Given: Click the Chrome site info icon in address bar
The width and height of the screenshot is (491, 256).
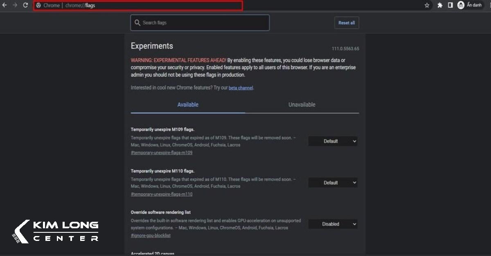Looking at the screenshot, I should point(38,6).
